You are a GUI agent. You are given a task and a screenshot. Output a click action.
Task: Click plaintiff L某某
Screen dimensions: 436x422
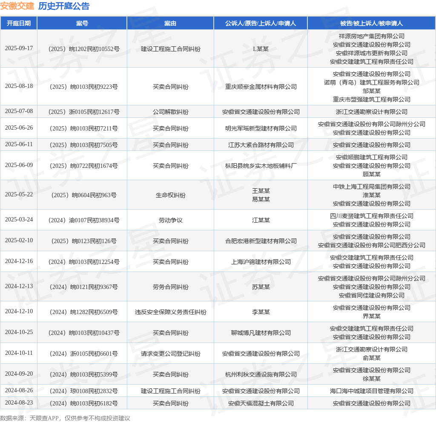(261, 49)
